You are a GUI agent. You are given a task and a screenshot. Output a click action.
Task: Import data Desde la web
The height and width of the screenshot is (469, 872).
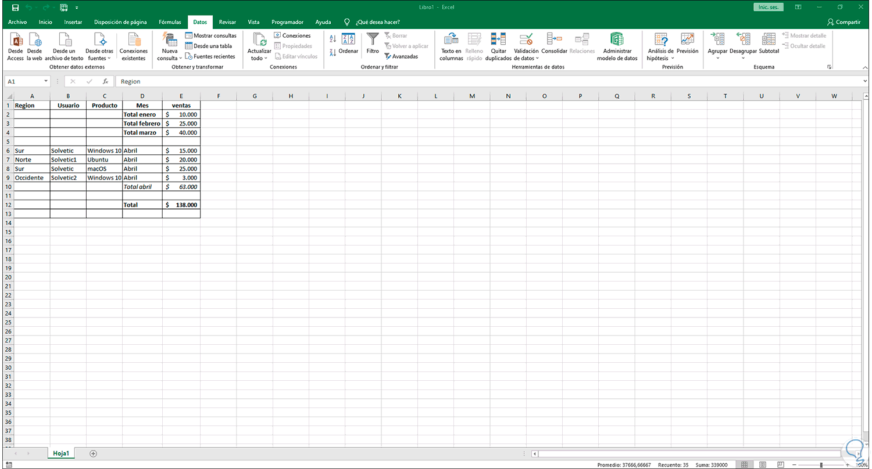35,46
